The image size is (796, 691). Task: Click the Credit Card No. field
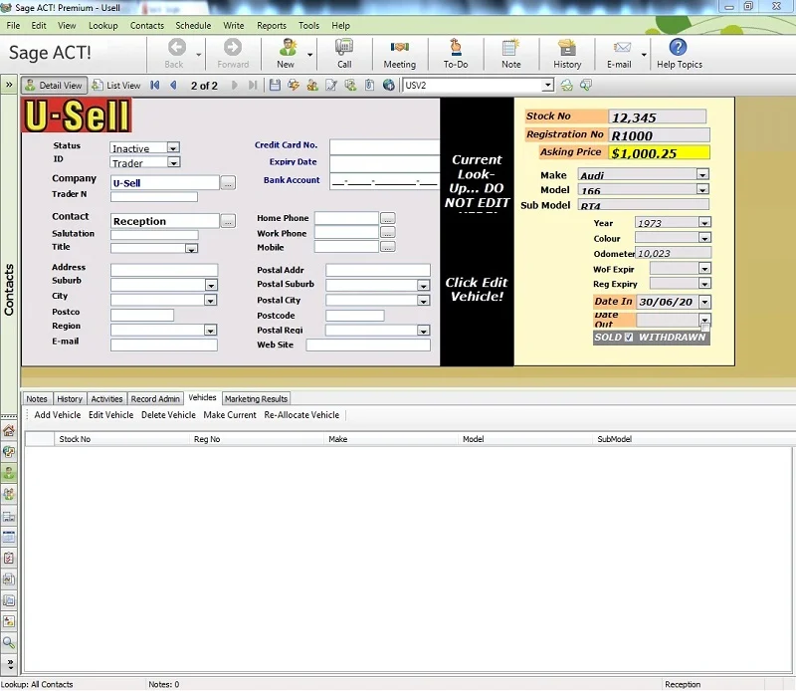tap(384, 147)
